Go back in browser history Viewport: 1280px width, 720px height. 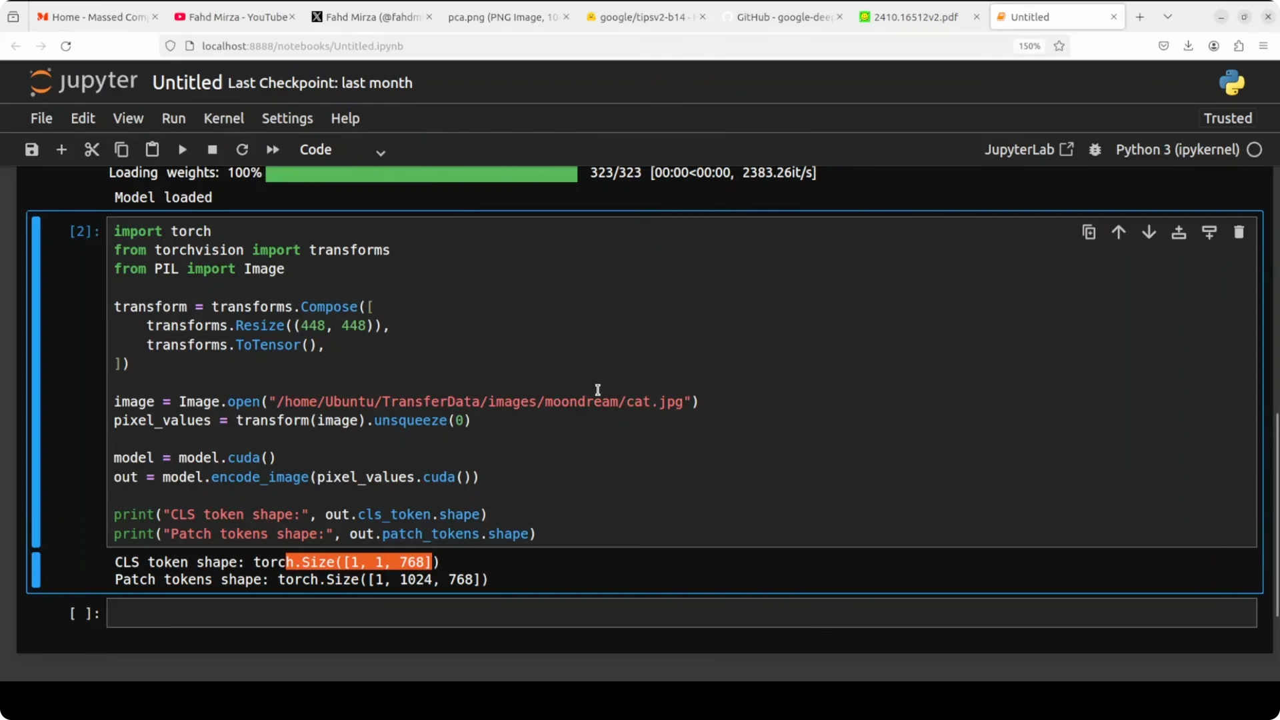16,46
